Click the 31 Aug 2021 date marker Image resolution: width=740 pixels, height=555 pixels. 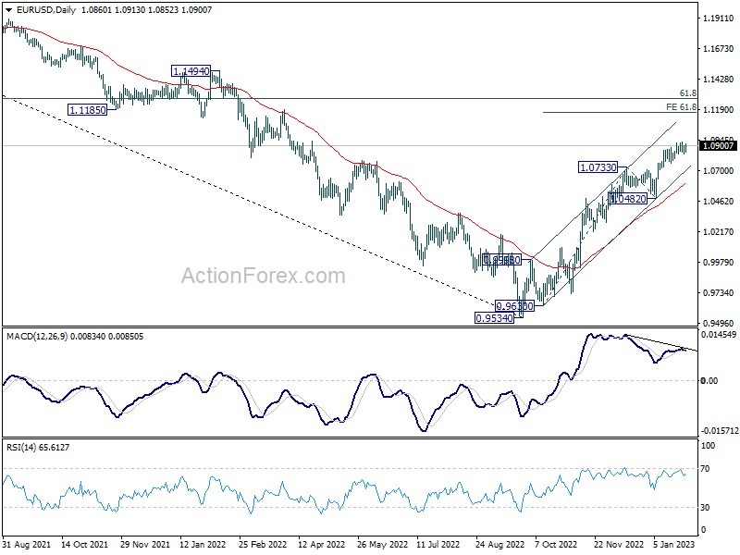coord(27,544)
